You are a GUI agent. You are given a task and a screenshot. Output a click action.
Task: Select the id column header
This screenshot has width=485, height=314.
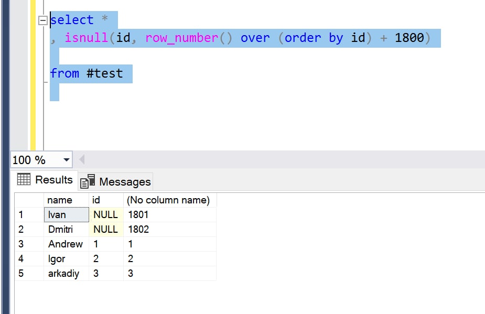point(106,200)
